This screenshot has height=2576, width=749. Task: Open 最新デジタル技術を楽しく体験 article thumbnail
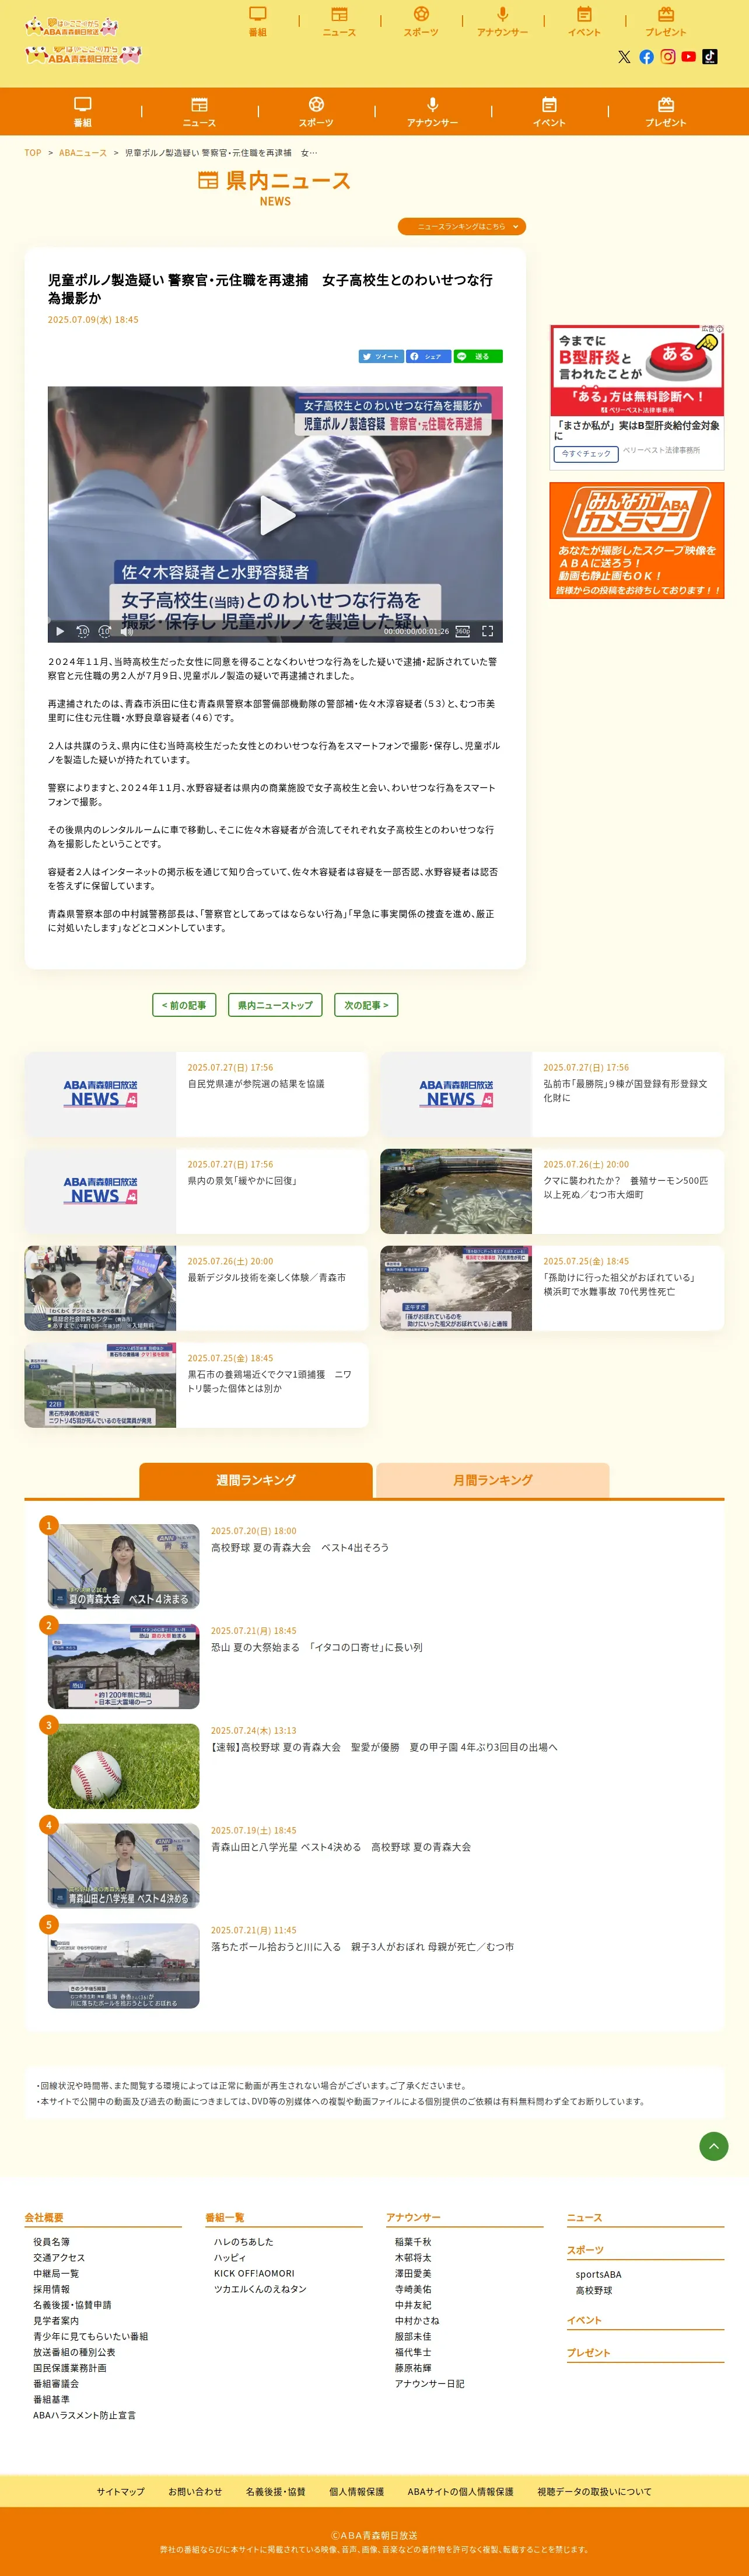coord(100,1288)
